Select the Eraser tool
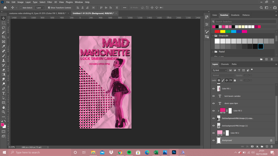 tap(3, 70)
